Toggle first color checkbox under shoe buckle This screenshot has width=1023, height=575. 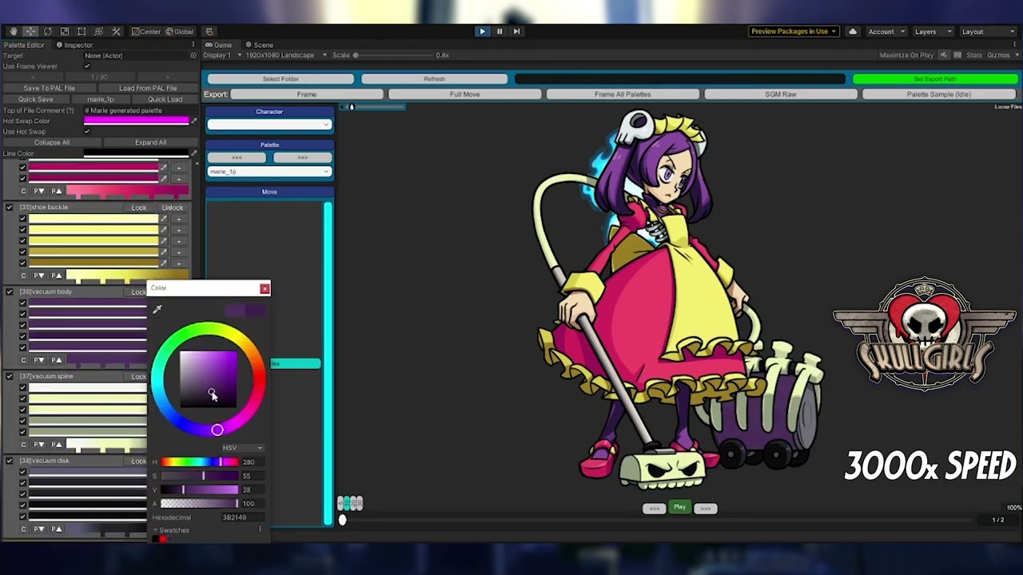coord(22,219)
